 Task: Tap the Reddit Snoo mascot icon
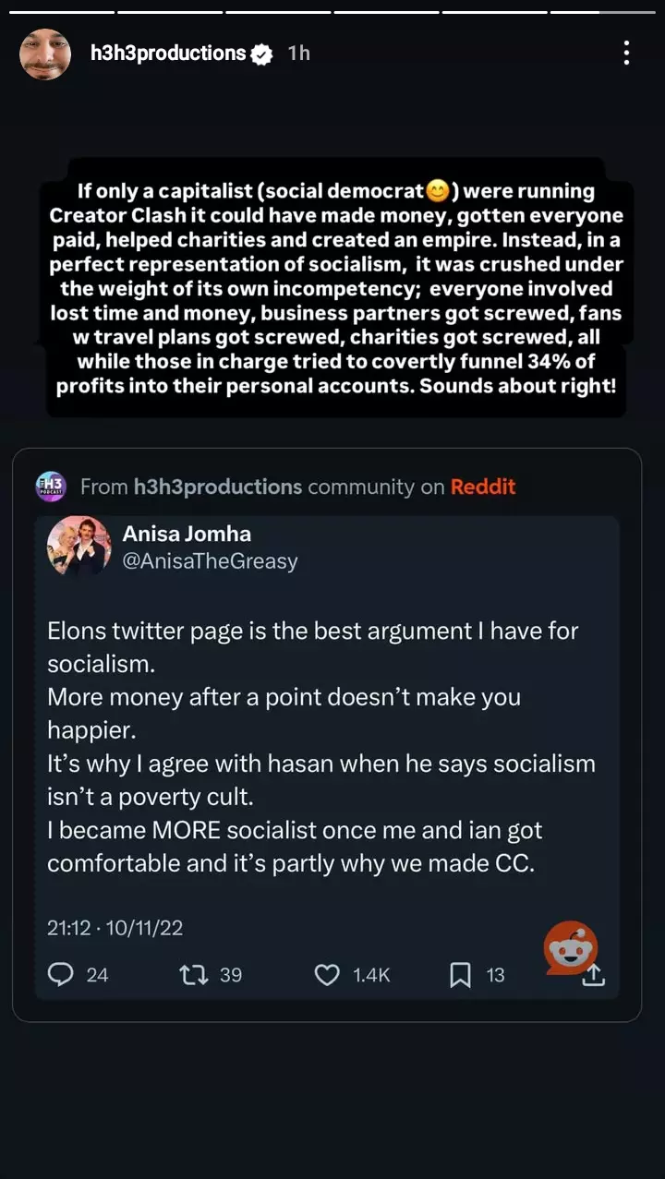pos(571,945)
